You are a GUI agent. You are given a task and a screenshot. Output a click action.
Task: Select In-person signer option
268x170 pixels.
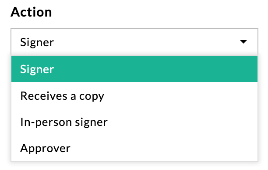point(134,122)
